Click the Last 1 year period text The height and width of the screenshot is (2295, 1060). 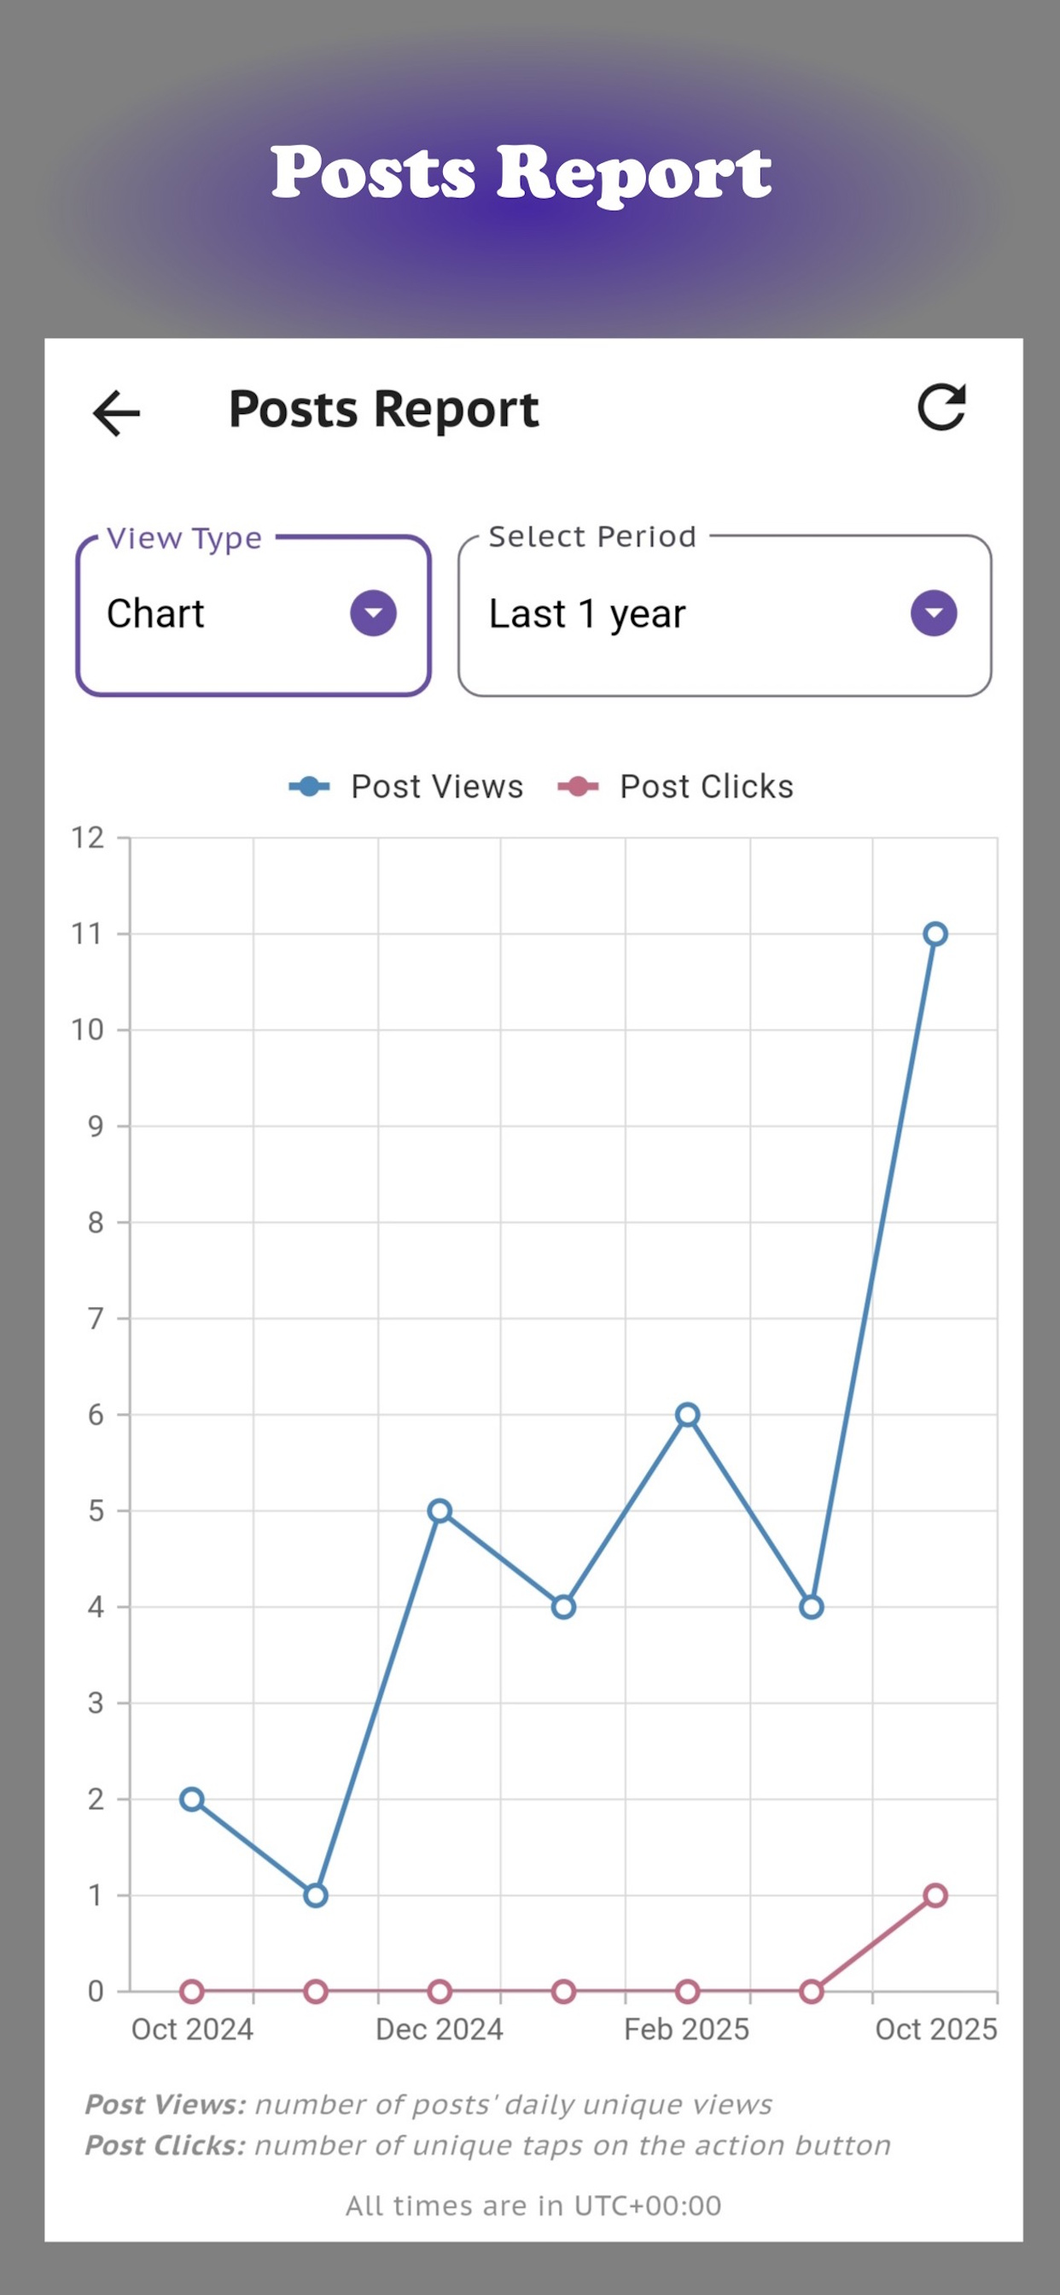point(587,614)
